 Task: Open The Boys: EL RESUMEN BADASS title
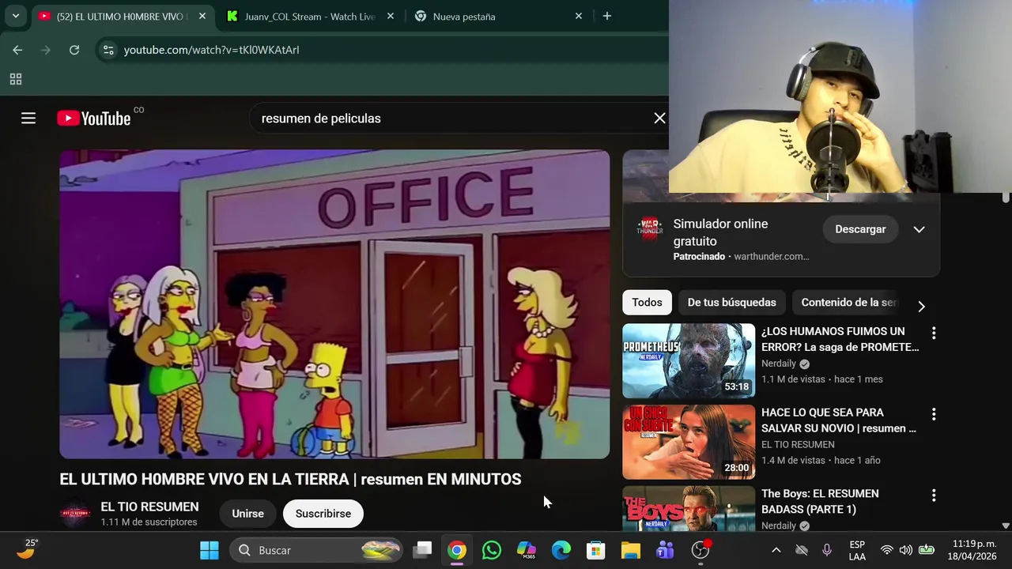point(820,501)
